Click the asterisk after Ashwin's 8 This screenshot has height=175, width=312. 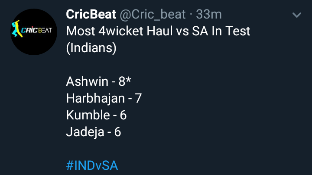coord(128,80)
